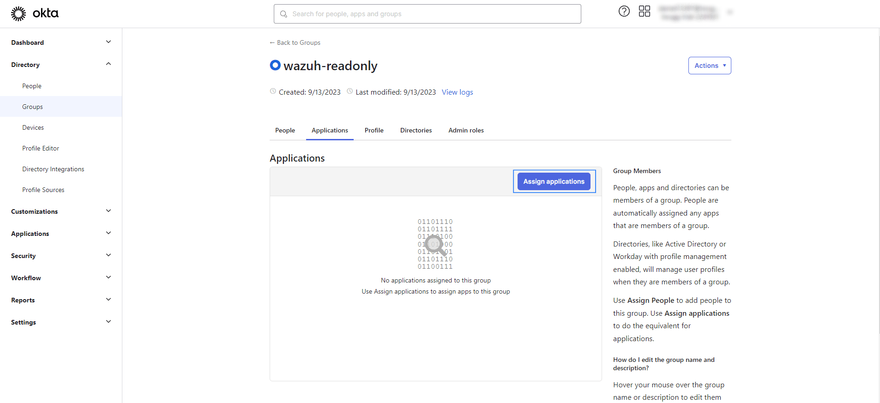Viewport: 880px width, 403px height.
Task: Collapse the Directory sidebar section
Action: coord(108,65)
